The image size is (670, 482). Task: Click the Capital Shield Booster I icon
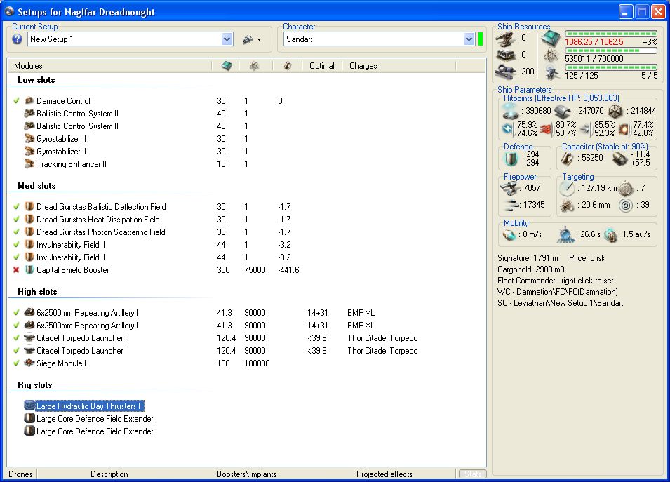pos(29,270)
